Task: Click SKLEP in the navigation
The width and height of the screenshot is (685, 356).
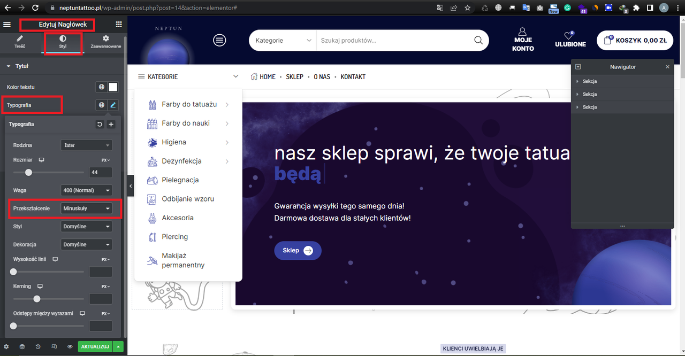Action: coord(295,77)
